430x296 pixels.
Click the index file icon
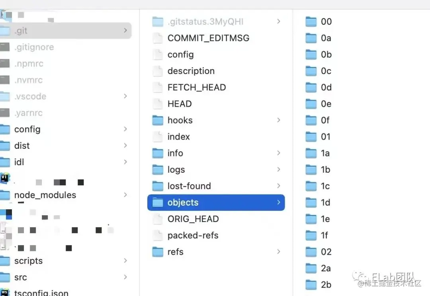(x=158, y=137)
